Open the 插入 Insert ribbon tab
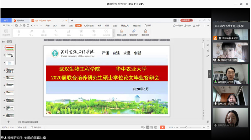The image size is (251, 140). point(55,26)
